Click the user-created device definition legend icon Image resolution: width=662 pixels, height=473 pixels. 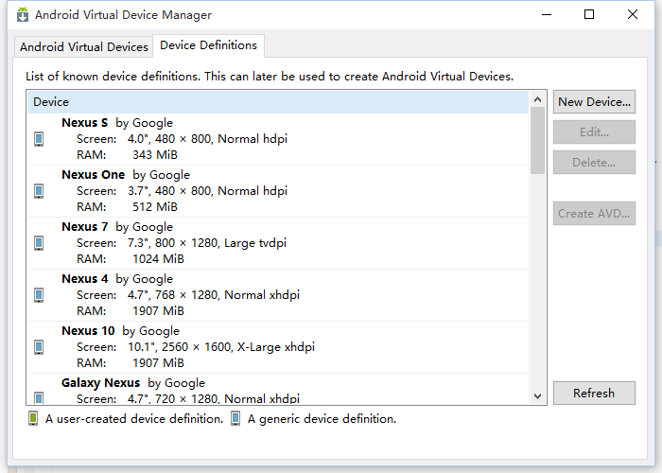34,418
